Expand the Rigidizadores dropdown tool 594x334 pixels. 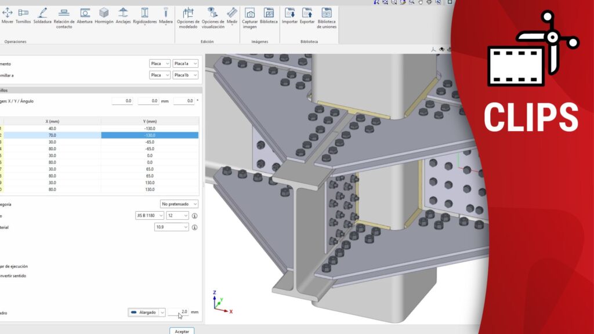click(145, 16)
